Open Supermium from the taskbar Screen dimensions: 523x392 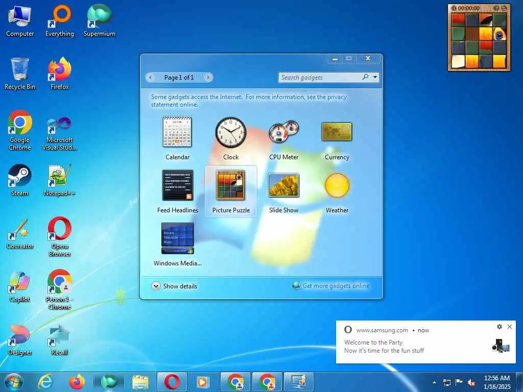pyautogui.click(x=109, y=382)
